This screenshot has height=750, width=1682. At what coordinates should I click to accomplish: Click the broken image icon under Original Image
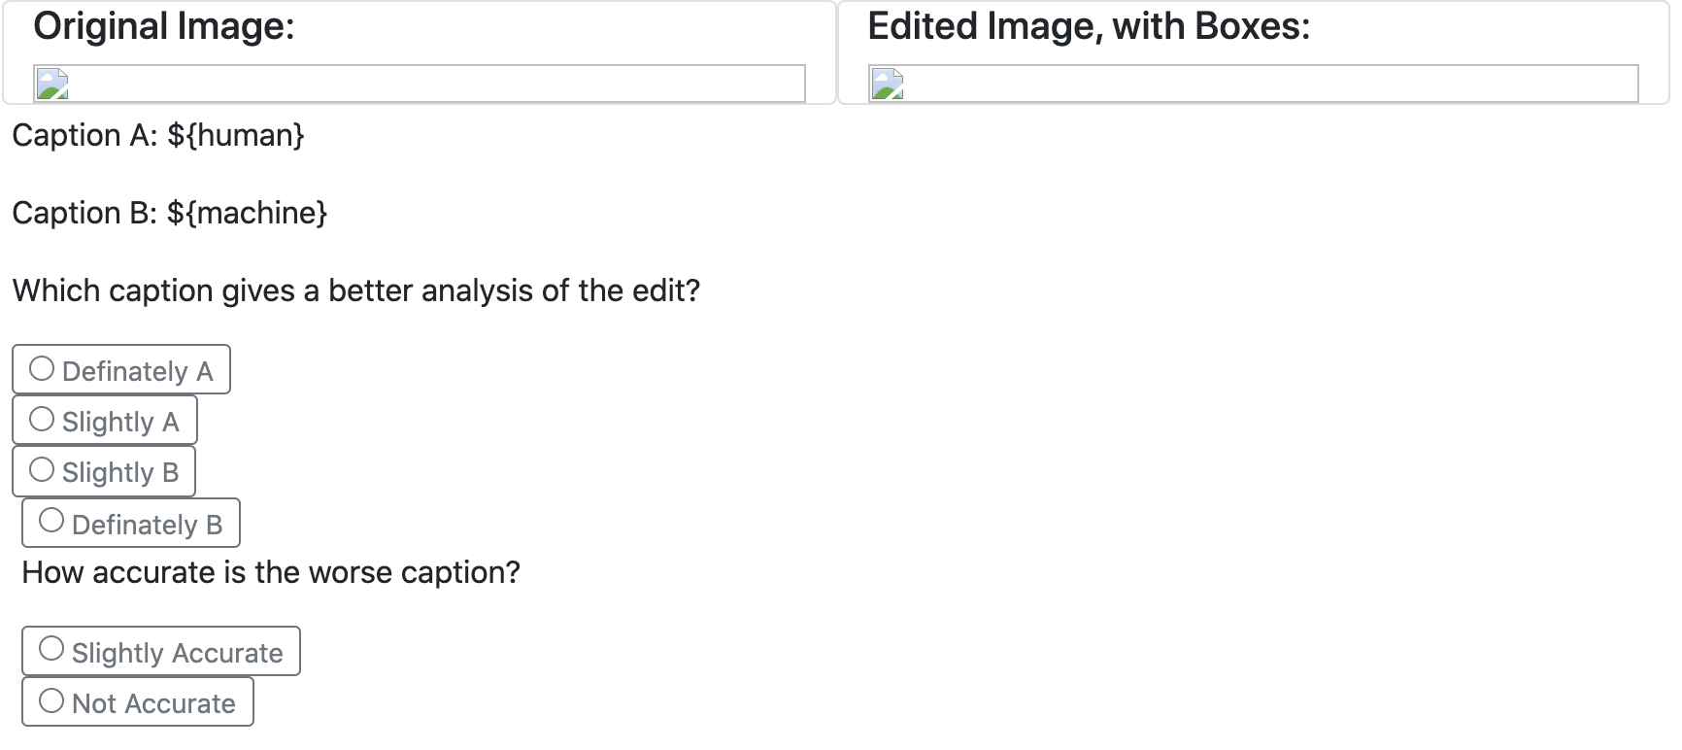51,85
